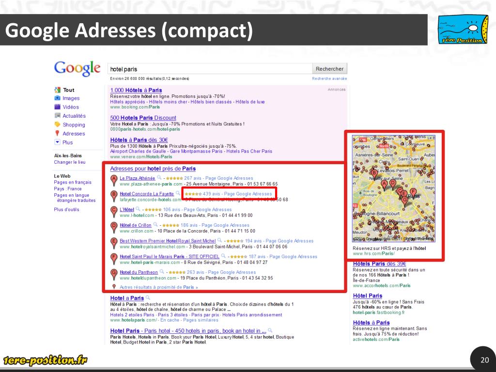Open Adresses via red pin icon
Image resolution: width=496 pixels, height=372 pixels.
pos(57,133)
